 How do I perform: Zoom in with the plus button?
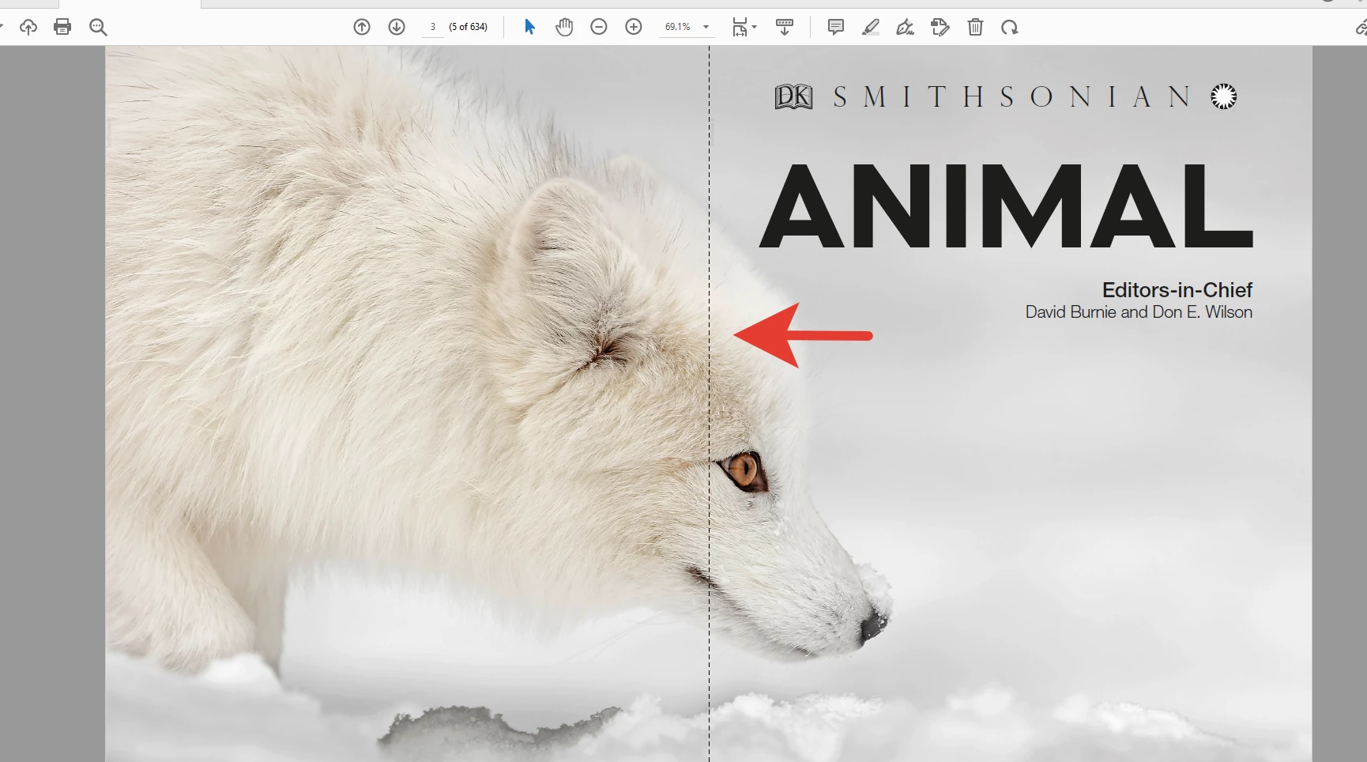coord(634,27)
